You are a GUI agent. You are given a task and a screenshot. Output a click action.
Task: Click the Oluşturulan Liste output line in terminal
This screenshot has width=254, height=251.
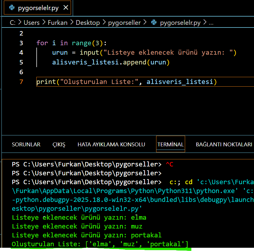click(100, 244)
